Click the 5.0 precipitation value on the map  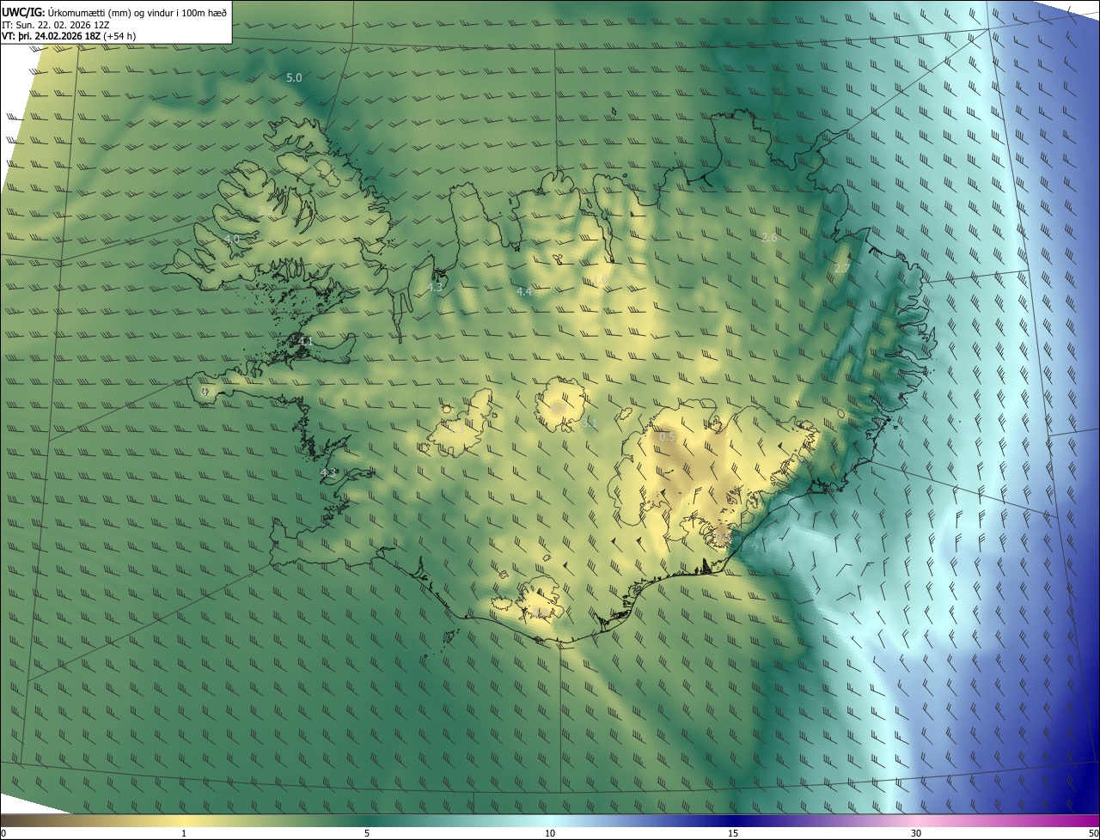(294, 78)
